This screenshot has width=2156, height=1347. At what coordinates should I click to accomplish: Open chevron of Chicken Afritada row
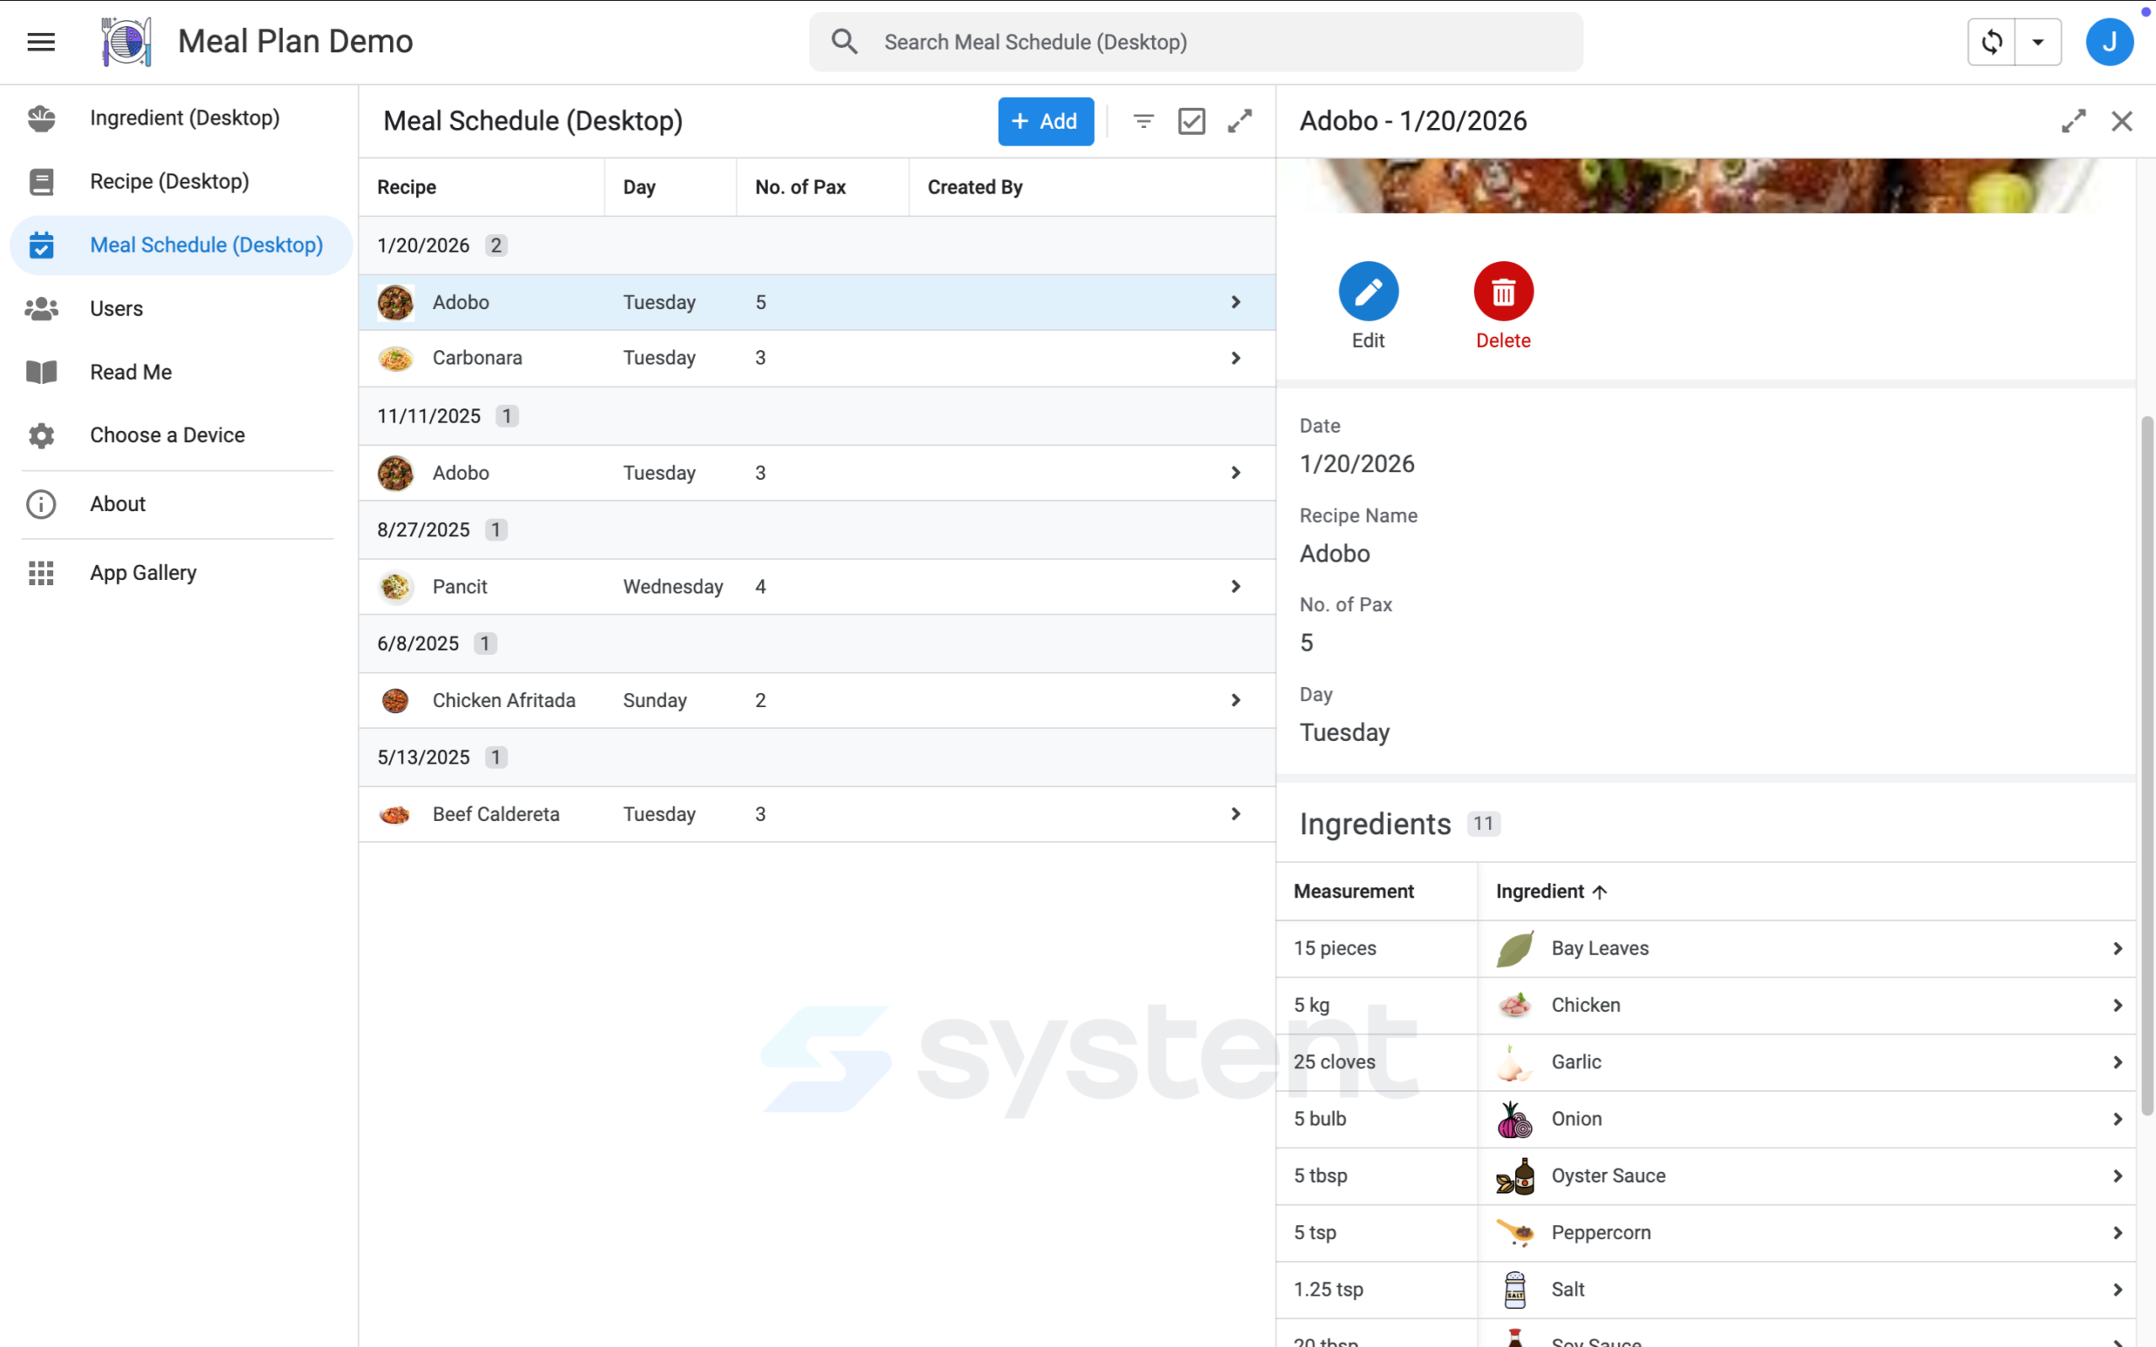click(1235, 700)
